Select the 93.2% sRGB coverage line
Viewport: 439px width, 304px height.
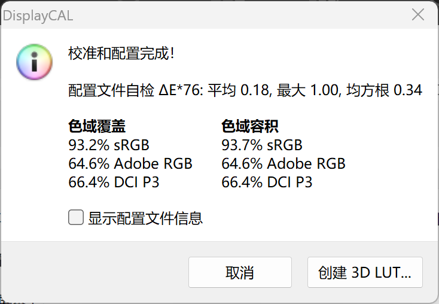[109, 145]
